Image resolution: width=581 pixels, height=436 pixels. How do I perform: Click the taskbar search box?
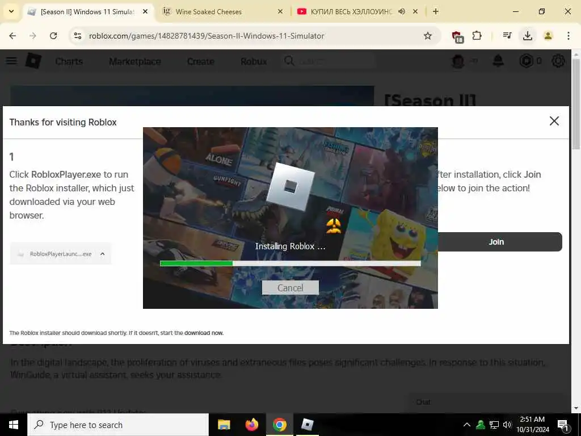[x=118, y=425]
